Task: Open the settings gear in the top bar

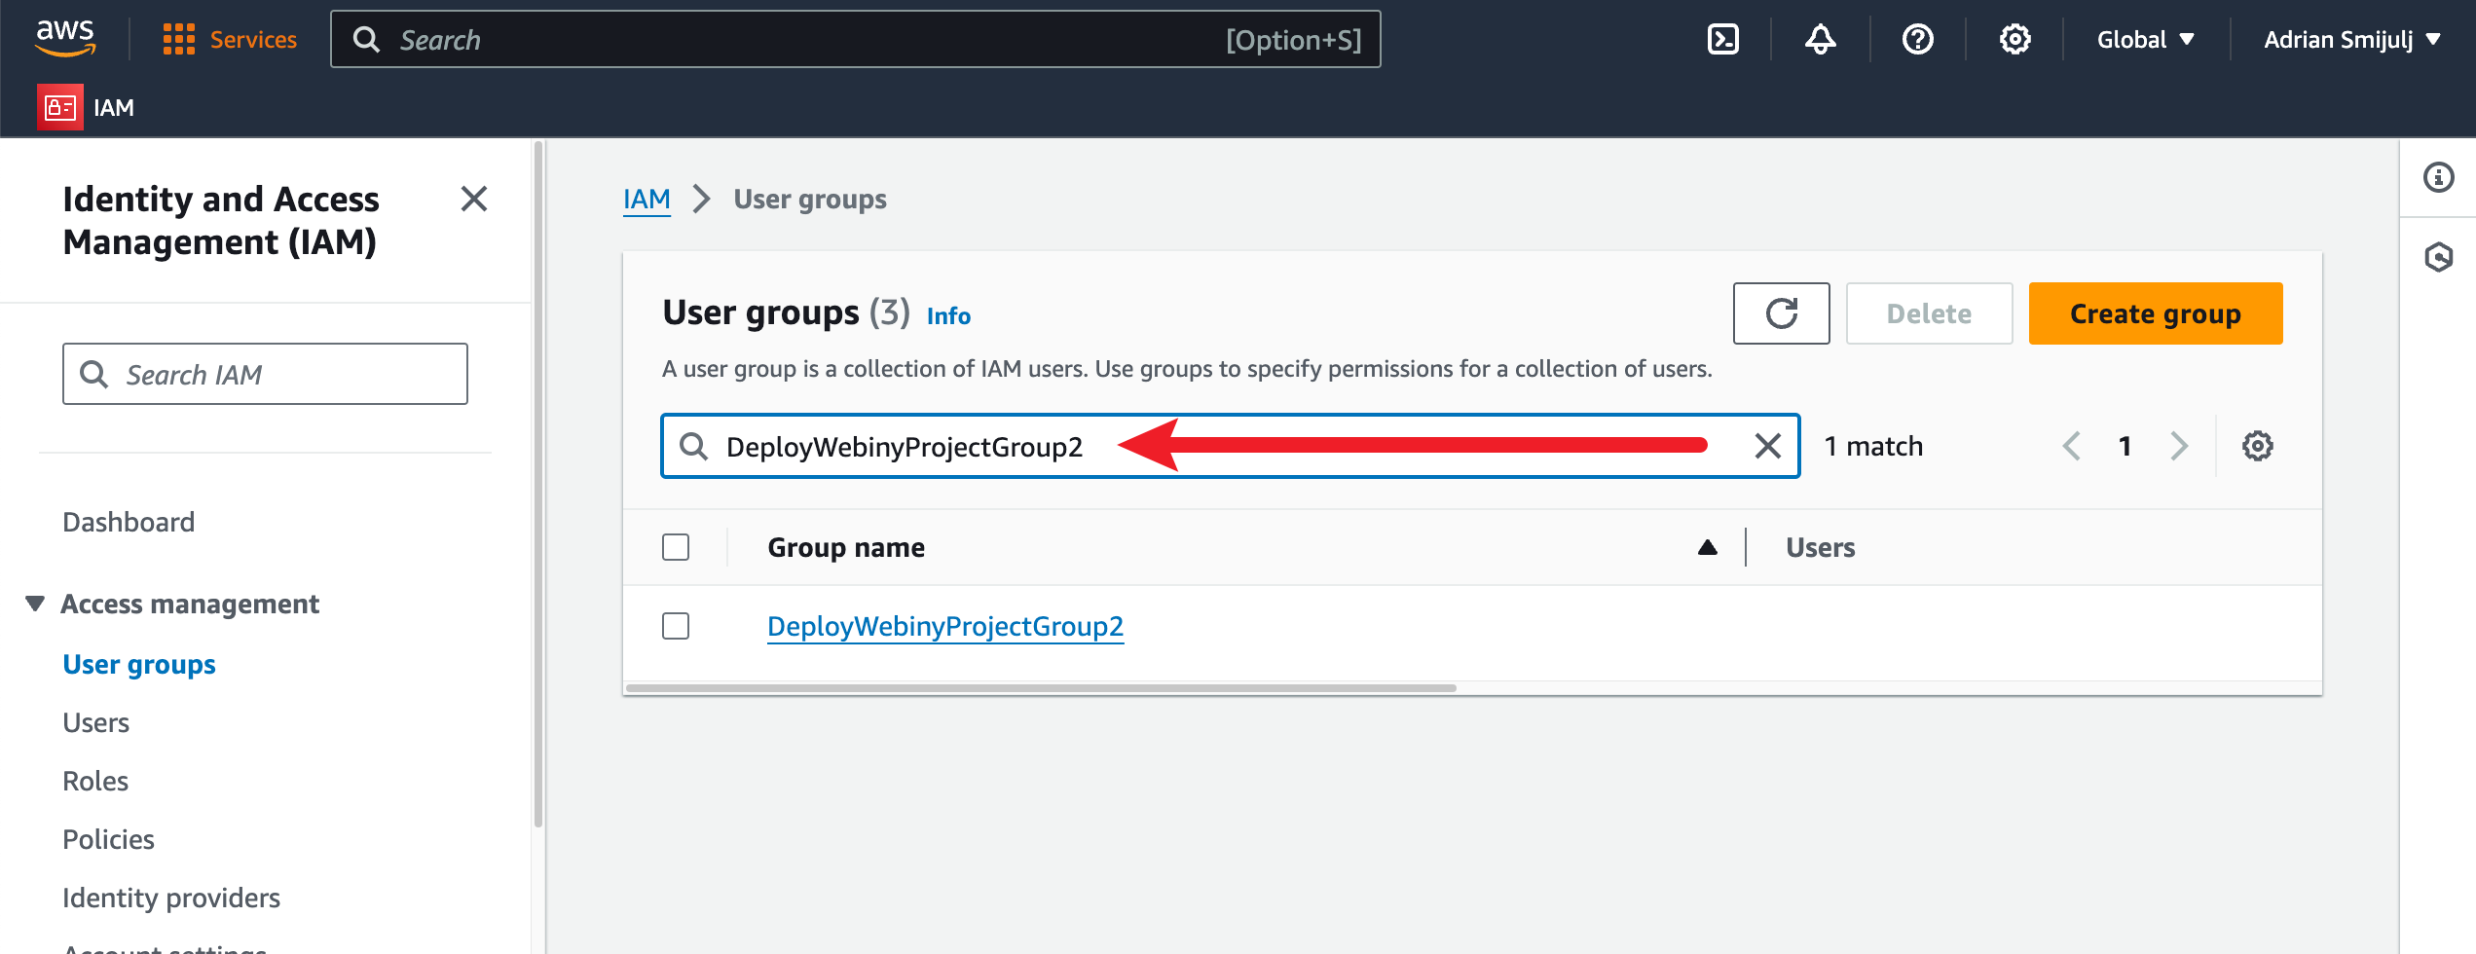Action: click(x=2014, y=39)
